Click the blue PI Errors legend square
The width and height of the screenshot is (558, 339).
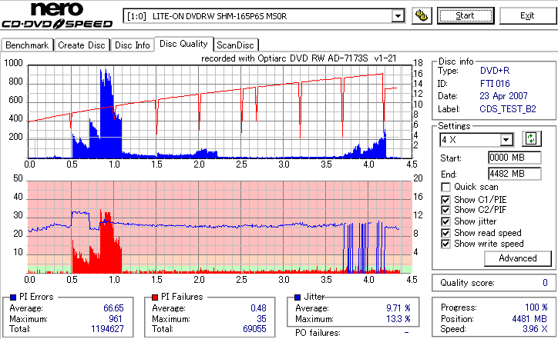(13, 297)
